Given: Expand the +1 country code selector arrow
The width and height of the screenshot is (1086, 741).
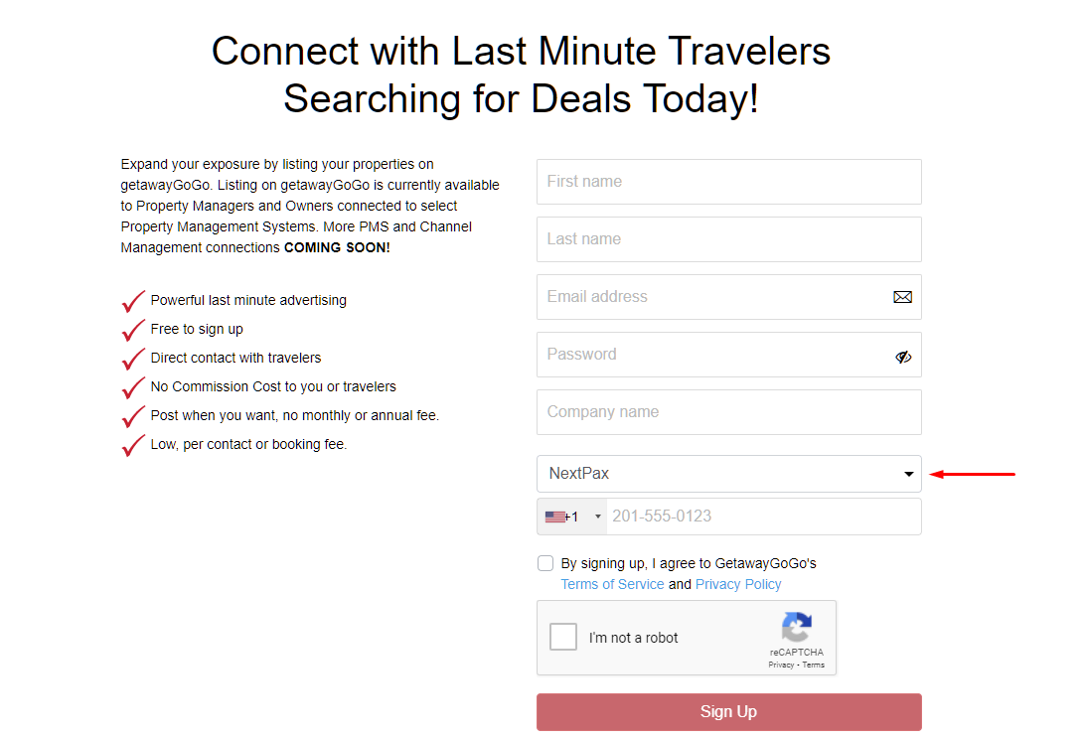Looking at the screenshot, I should 598,517.
